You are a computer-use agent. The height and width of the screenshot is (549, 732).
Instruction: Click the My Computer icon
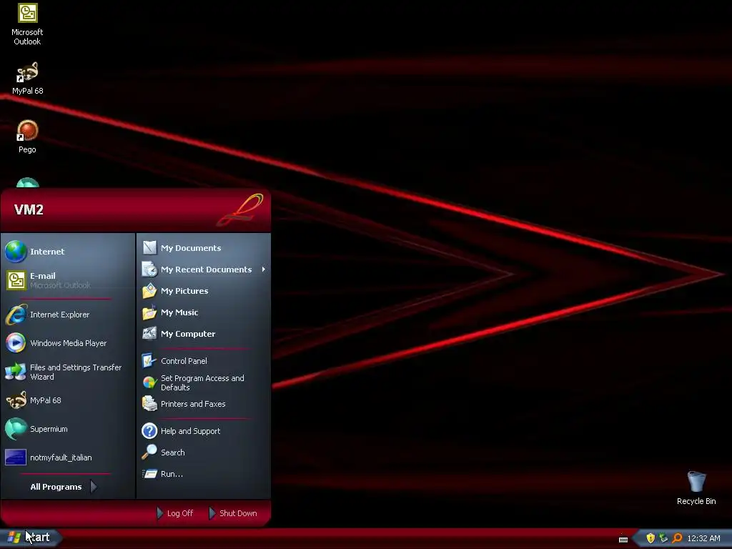(149, 333)
